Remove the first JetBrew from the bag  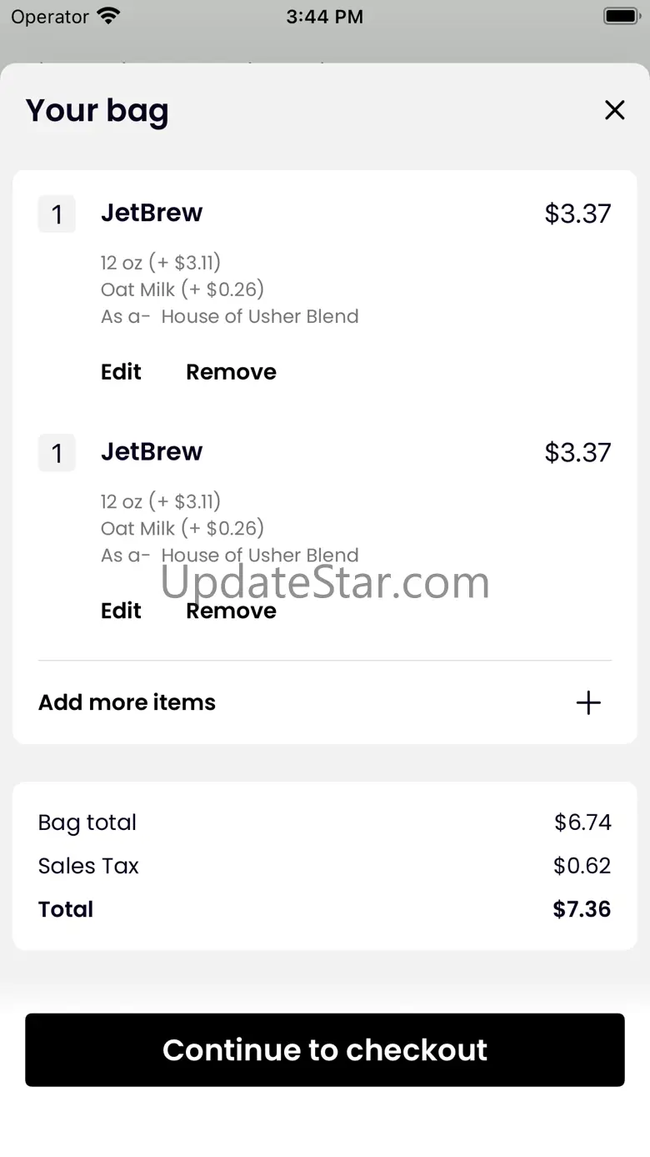tap(231, 372)
